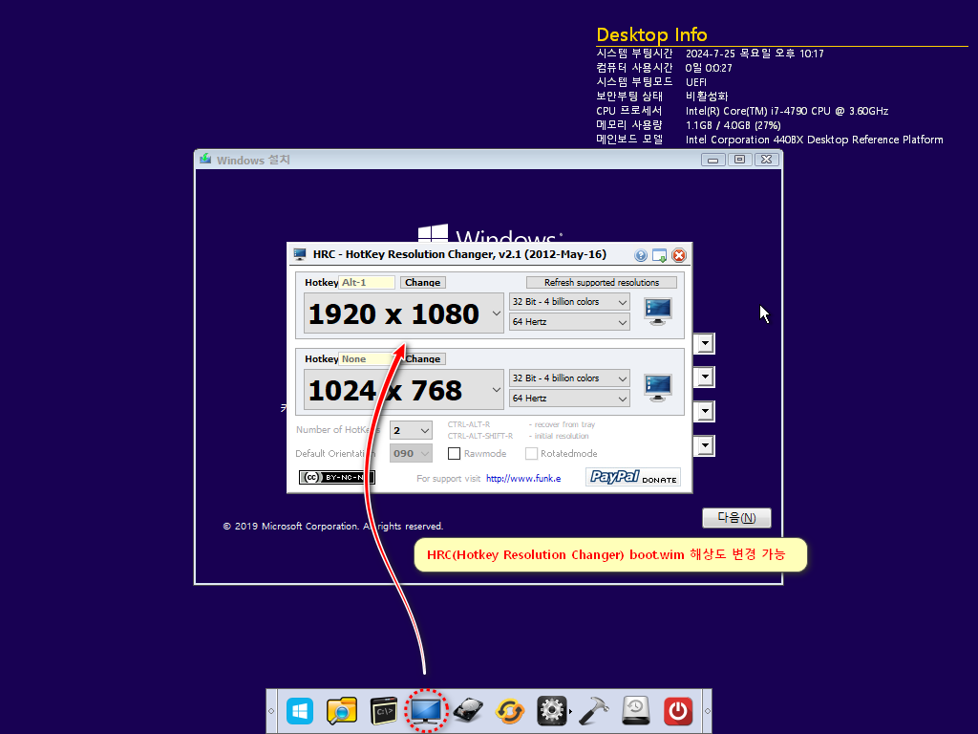Open the http://www.funk.e support link
The image size is (978, 734).
523,479
